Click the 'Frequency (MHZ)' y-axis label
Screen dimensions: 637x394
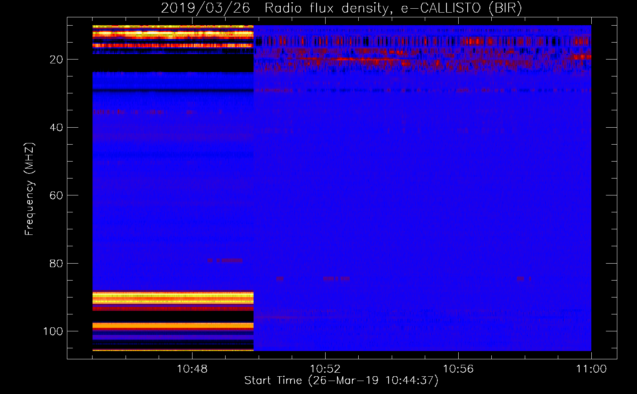click(x=30, y=189)
